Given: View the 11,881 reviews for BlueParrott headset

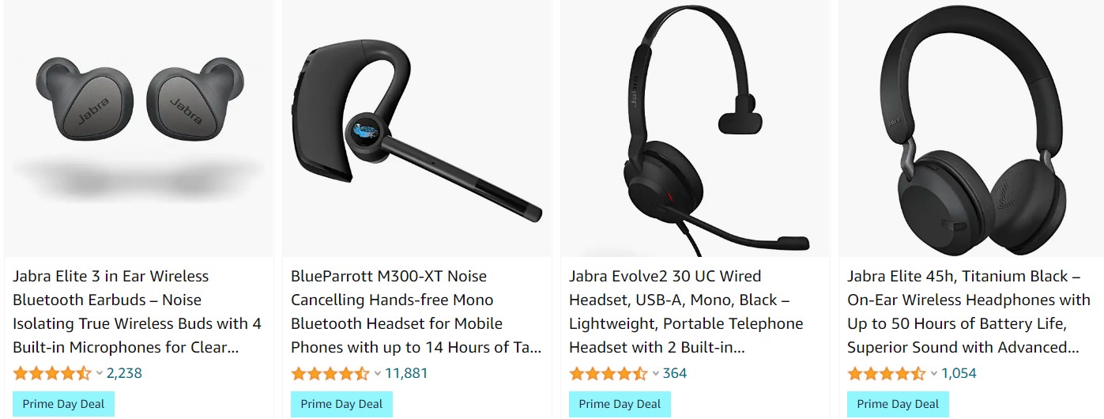Looking at the screenshot, I should pos(406,373).
